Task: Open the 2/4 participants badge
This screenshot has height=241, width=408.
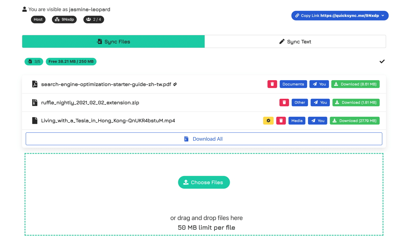Action: tap(93, 19)
